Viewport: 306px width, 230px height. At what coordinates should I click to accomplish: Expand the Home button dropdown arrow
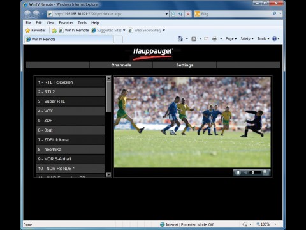(x=187, y=39)
